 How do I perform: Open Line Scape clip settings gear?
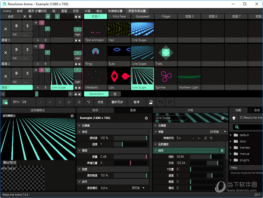coord(222,118)
